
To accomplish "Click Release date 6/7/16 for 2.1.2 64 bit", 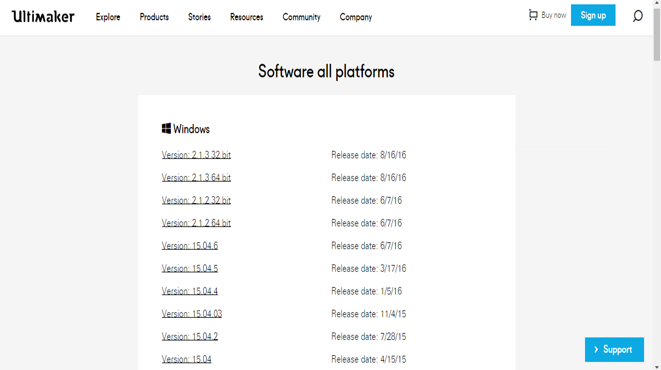I will pyautogui.click(x=366, y=223).
